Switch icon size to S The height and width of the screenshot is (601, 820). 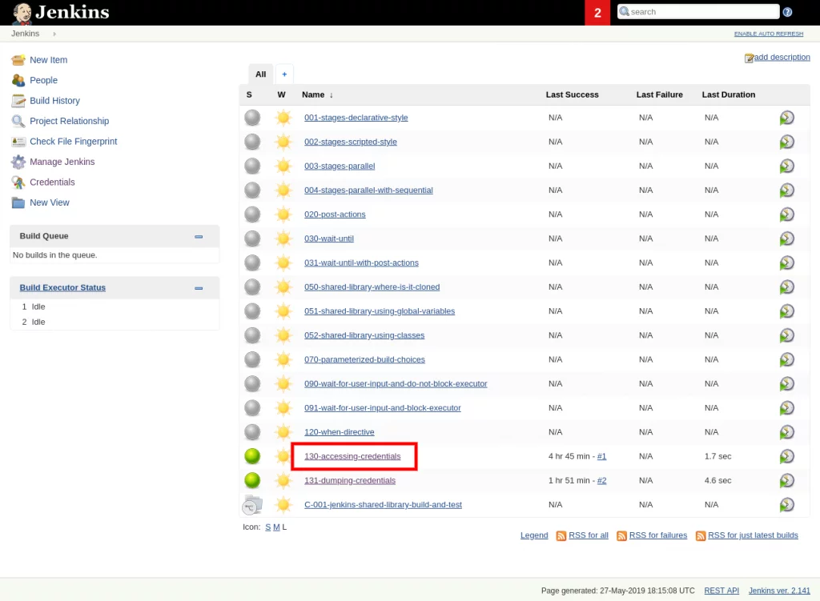[x=267, y=527]
